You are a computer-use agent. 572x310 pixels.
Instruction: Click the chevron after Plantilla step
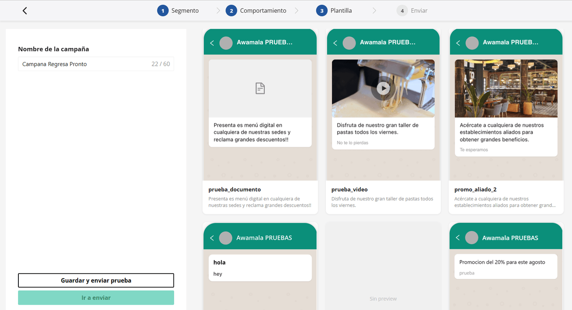click(x=374, y=11)
